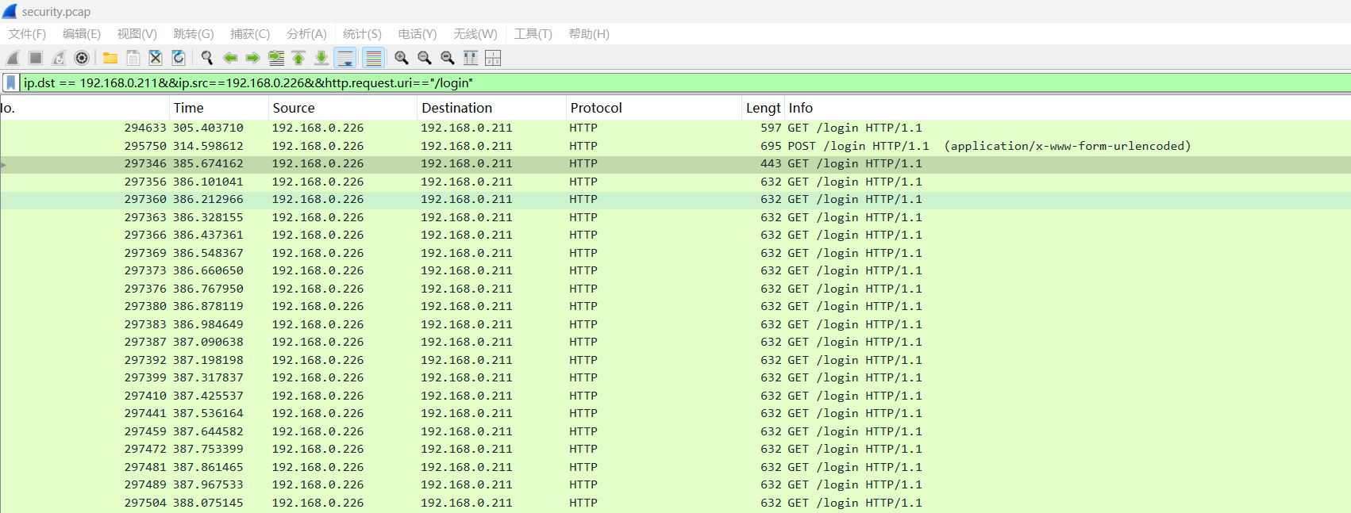Open the 分析(A) menu

pyautogui.click(x=306, y=34)
